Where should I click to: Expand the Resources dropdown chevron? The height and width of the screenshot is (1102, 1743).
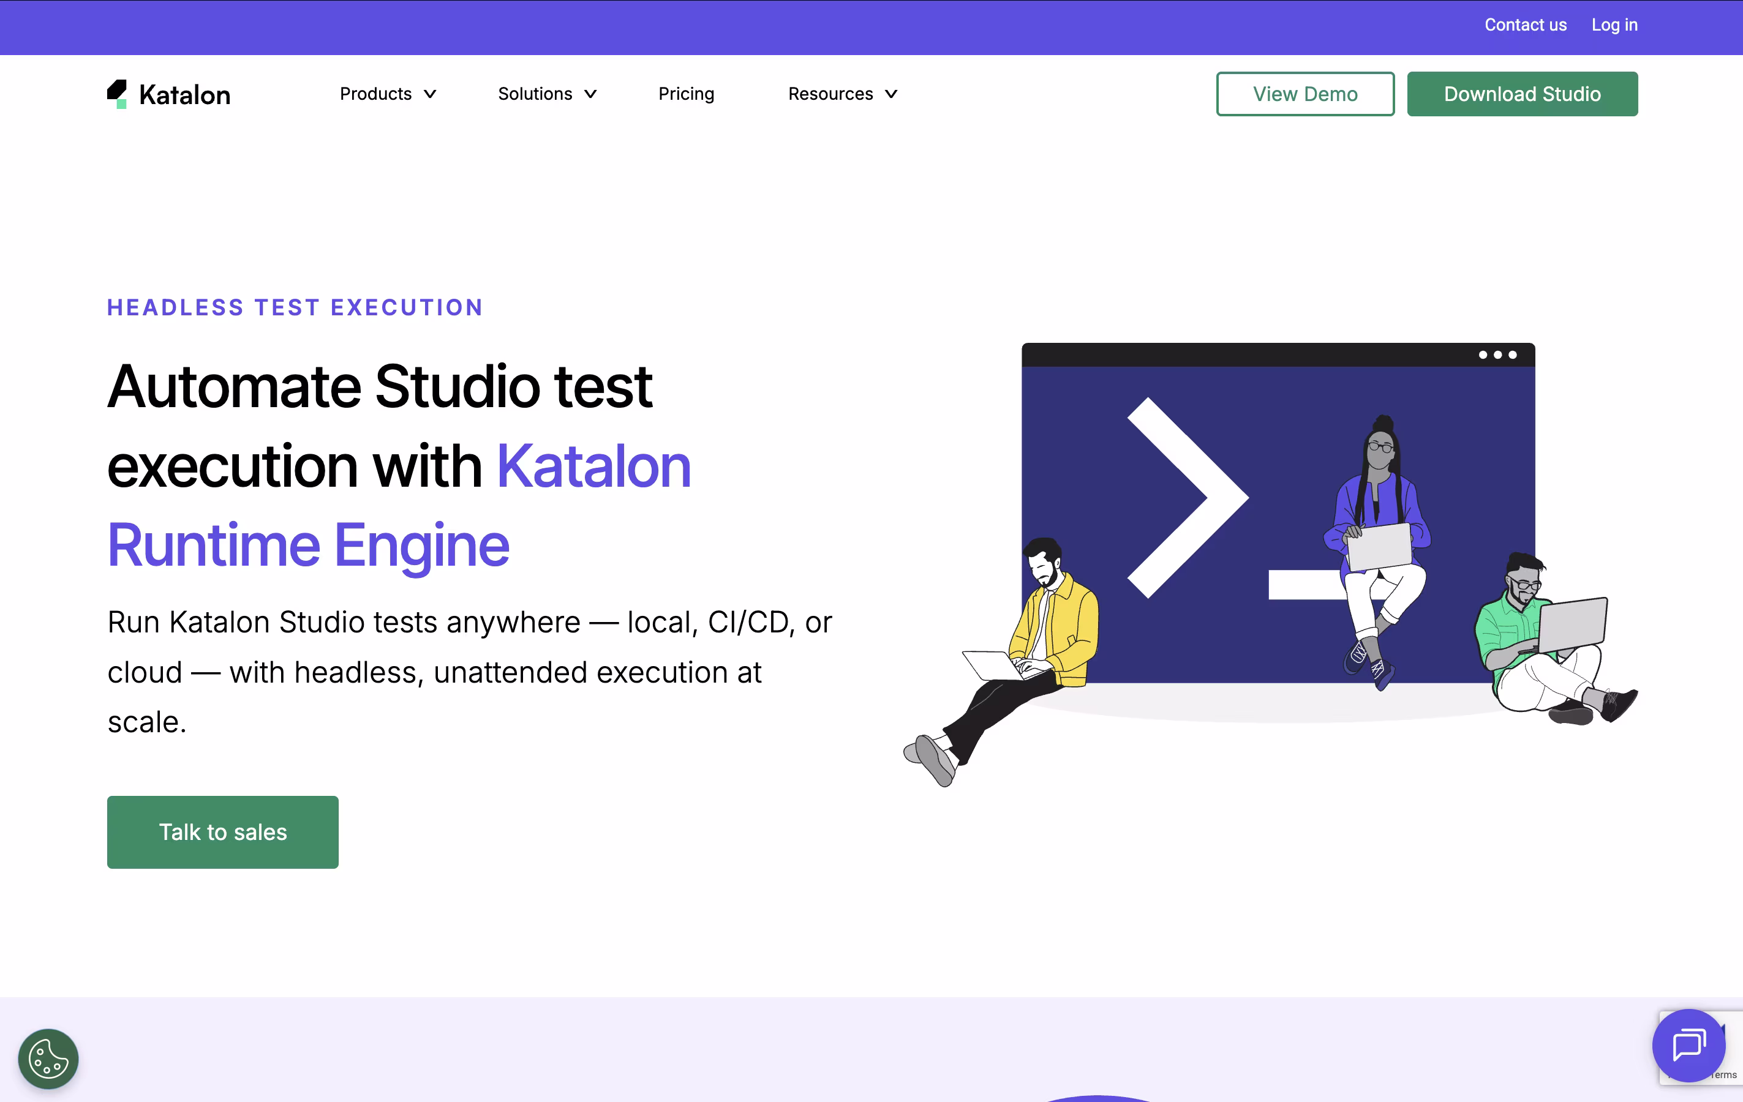tap(891, 94)
